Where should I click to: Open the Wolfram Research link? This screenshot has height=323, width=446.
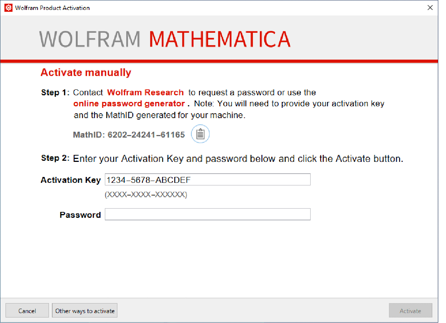point(145,92)
